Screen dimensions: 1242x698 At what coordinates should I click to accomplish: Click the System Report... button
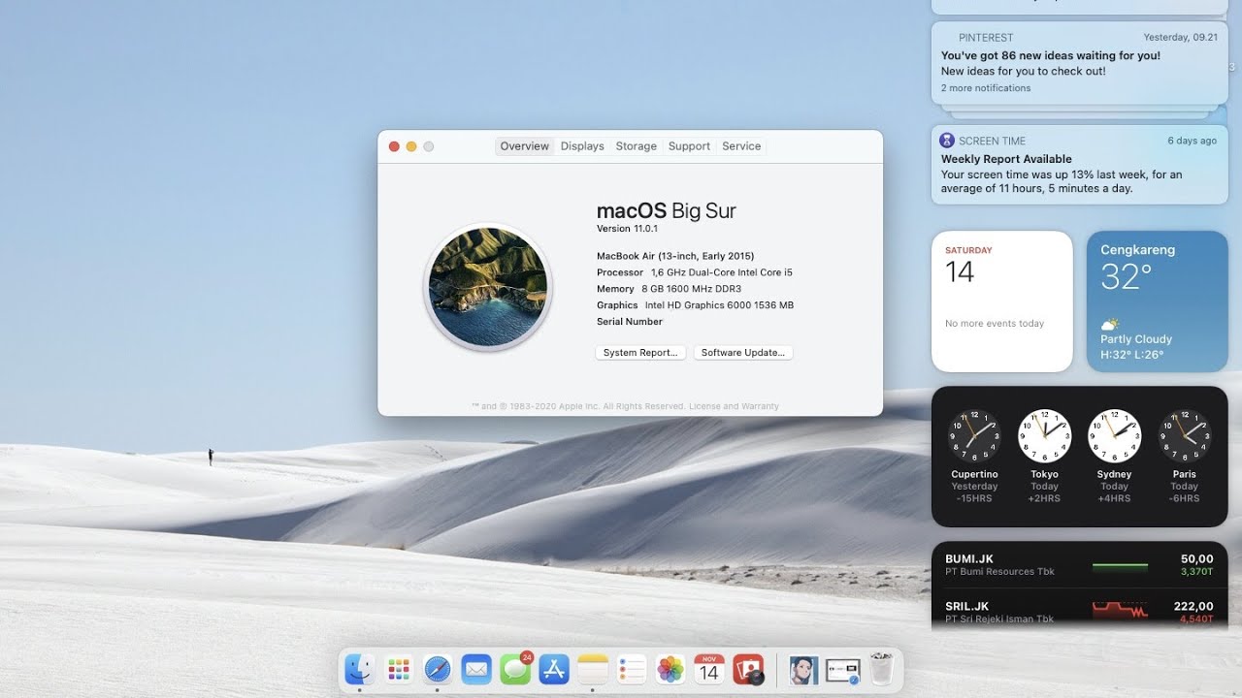640,353
